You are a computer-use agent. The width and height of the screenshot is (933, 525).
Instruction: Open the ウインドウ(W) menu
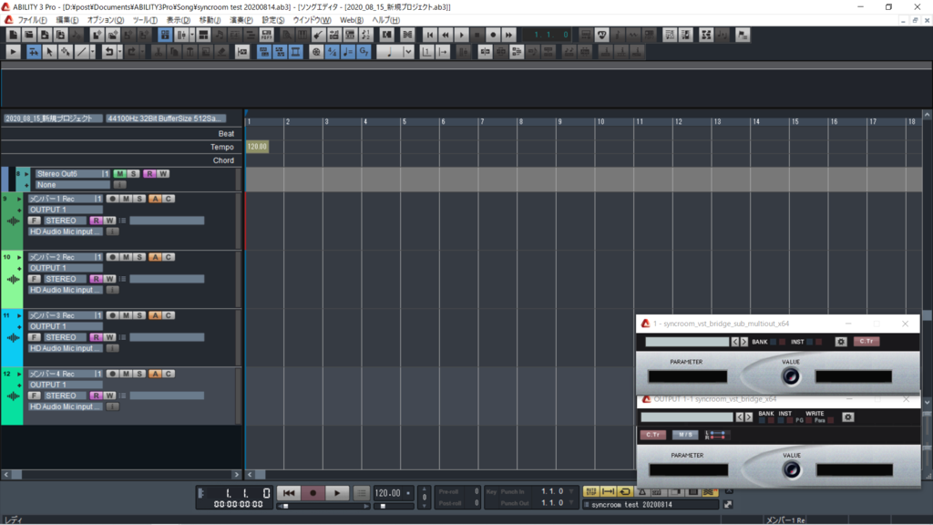(x=312, y=20)
